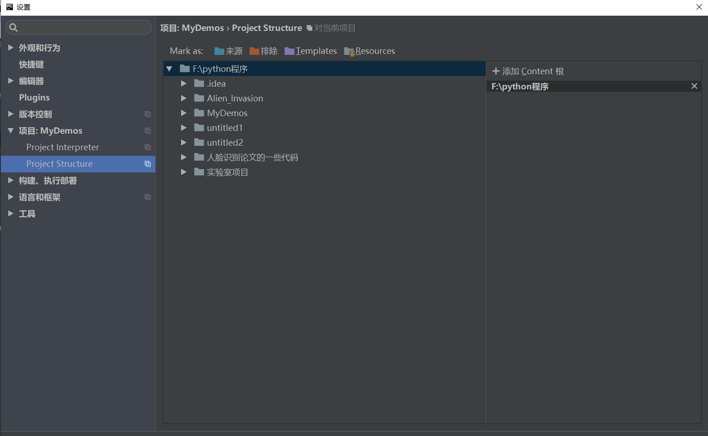The image size is (708, 436).
Task: Click 添加 Content 根 to add root
Action: pyautogui.click(x=528, y=71)
